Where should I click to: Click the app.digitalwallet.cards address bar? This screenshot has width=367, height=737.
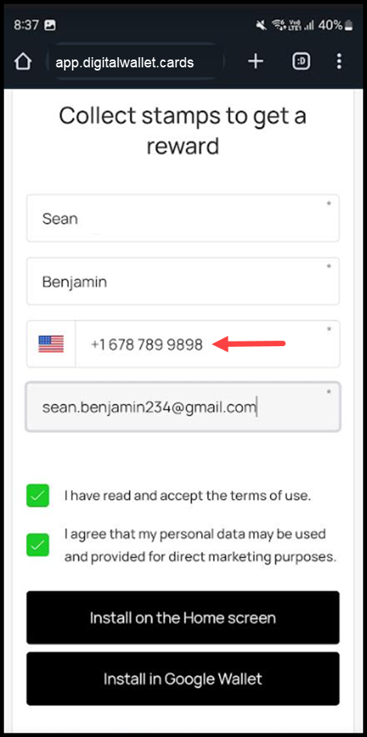tap(135, 63)
